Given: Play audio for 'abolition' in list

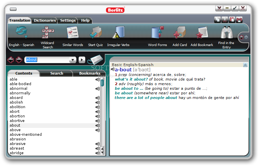Looking at the screenshot, I should (97, 107).
